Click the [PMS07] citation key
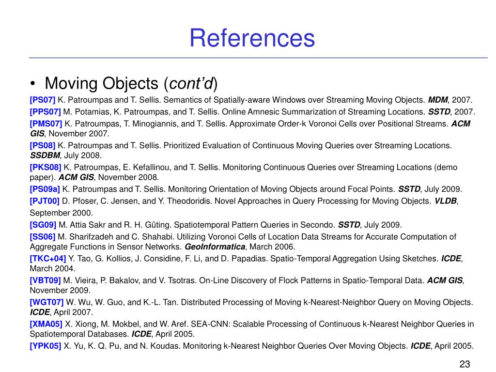The height and width of the screenshot is (372, 496). click(x=46, y=124)
